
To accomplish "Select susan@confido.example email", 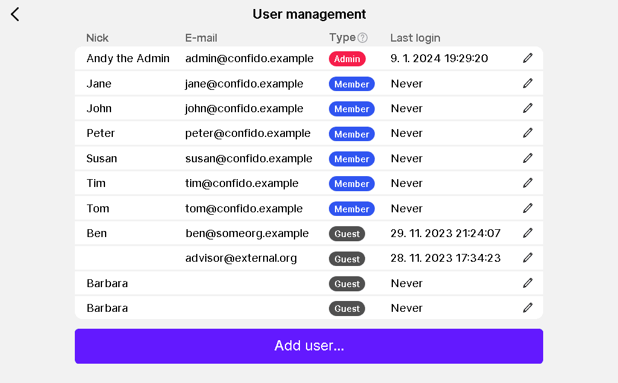I will coord(249,159).
